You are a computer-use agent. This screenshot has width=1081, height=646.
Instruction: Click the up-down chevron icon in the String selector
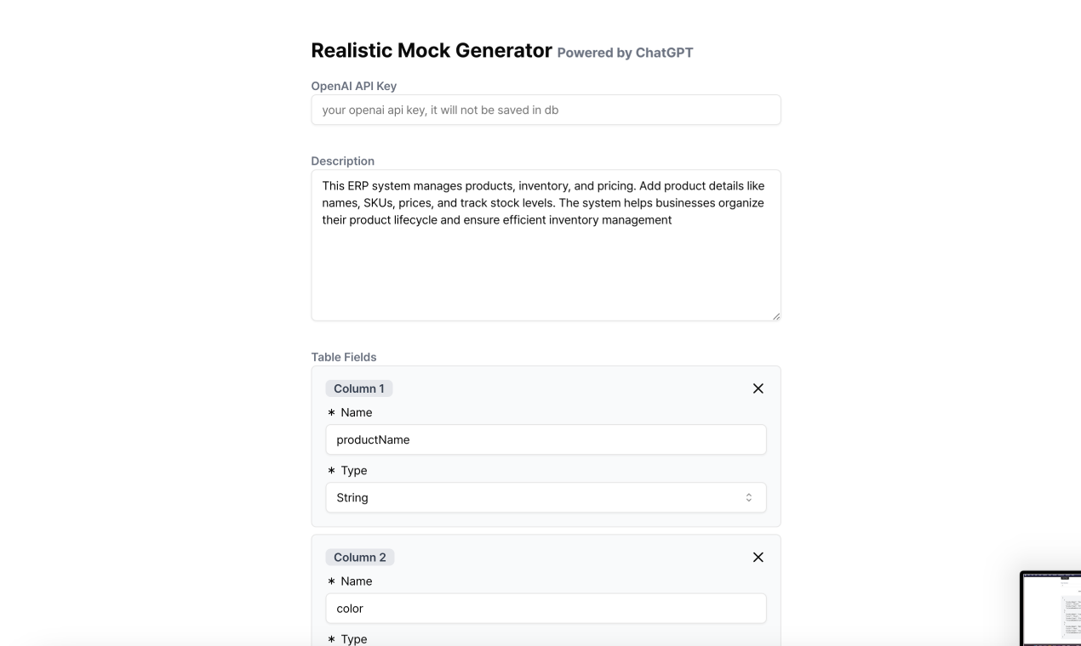[749, 498]
